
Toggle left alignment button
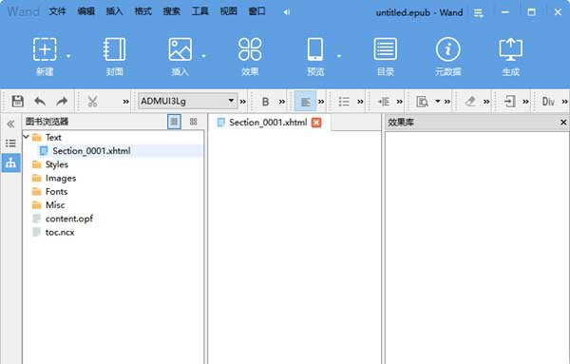tap(305, 102)
